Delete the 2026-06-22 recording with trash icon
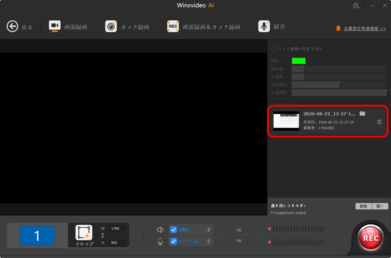Screen dimensions: 391x258 point(379,122)
